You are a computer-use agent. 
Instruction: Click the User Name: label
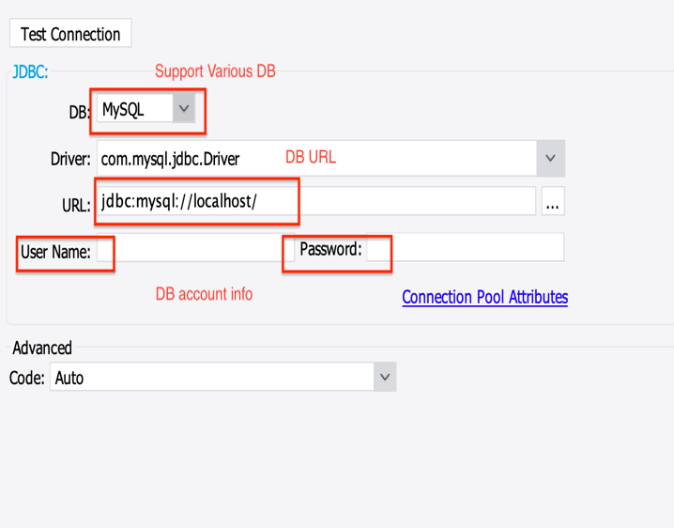click(x=55, y=252)
